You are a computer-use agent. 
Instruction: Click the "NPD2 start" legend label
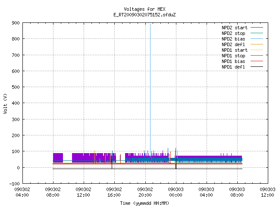[235, 28]
